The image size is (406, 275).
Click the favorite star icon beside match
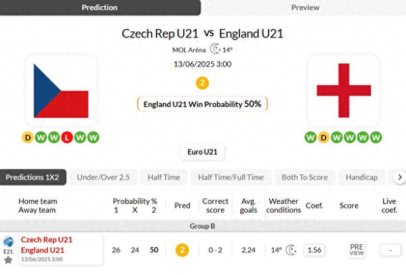tap(8, 260)
